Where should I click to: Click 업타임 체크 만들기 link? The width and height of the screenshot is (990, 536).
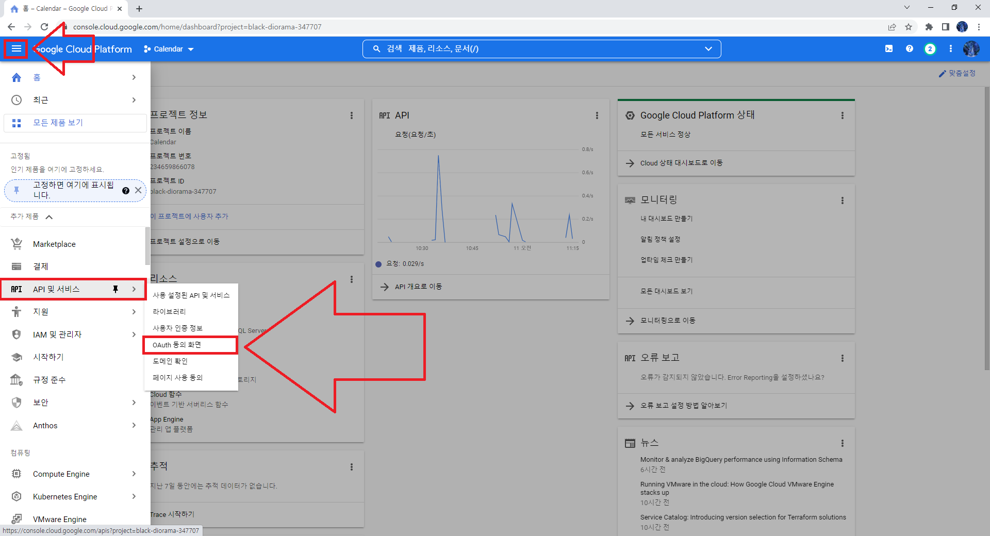pyautogui.click(x=666, y=260)
